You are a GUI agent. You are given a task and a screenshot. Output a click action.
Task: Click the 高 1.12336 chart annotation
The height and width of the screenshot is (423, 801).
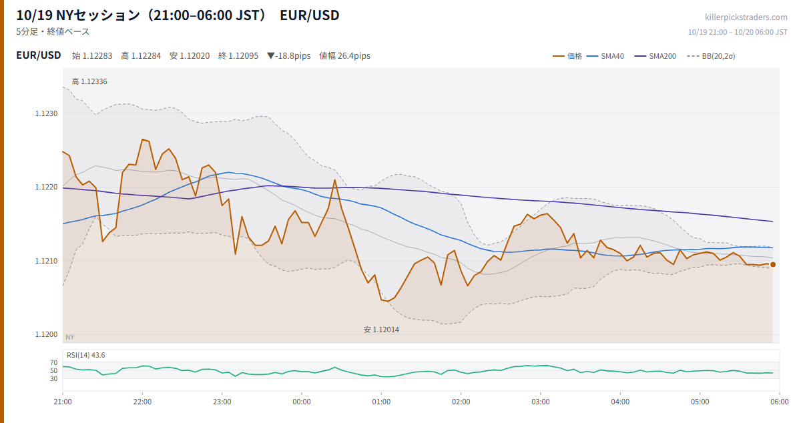tap(89, 81)
